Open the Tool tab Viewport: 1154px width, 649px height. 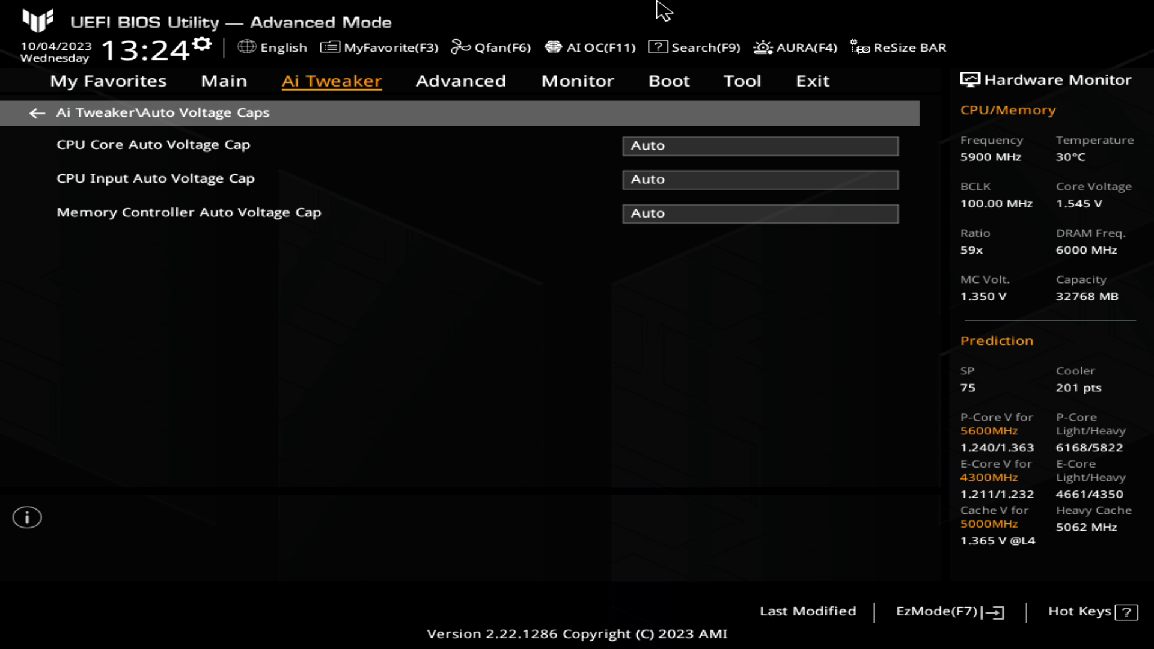pos(742,81)
